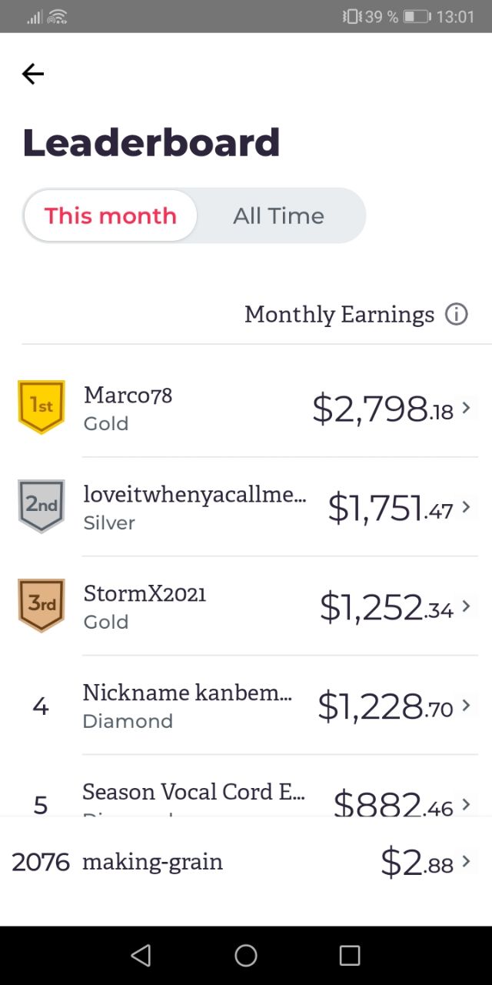Screen dimensions: 492x985
Task: Open Marco78 profile entry
Action: pyautogui.click(x=246, y=408)
